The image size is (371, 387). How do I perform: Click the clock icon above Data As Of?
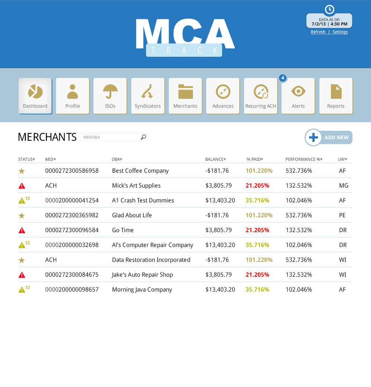coord(329,9)
